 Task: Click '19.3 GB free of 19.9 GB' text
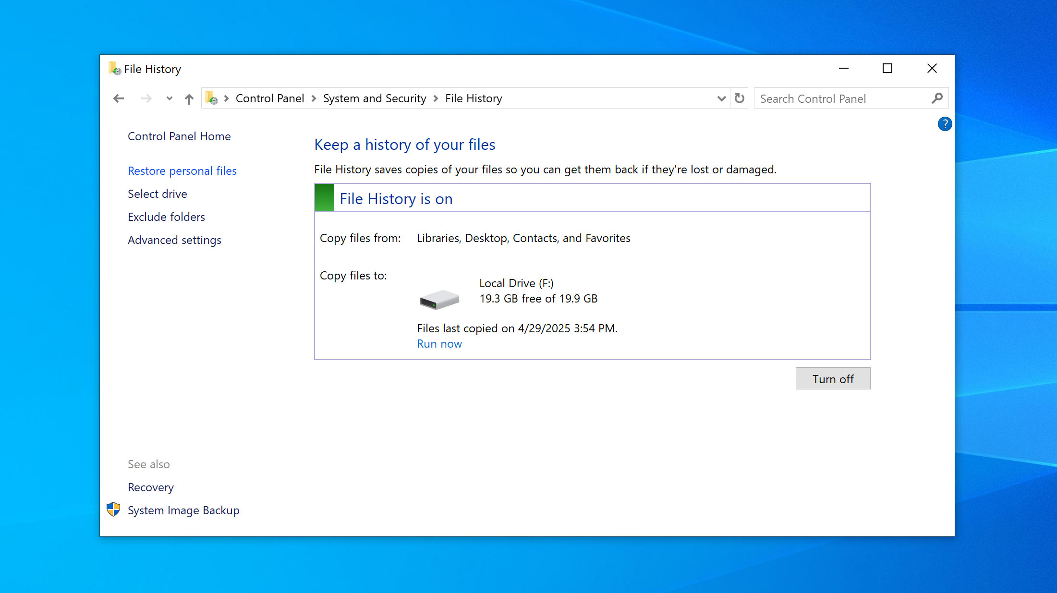coord(538,299)
